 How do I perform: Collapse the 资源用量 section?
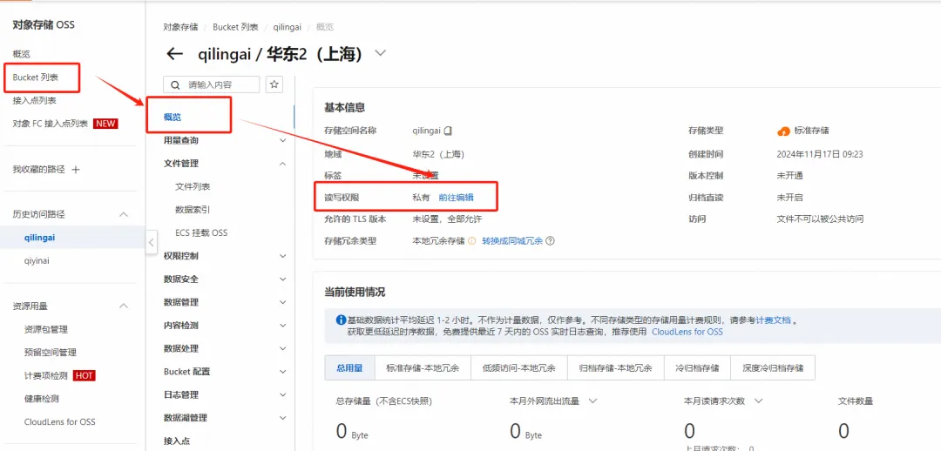click(124, 306)
